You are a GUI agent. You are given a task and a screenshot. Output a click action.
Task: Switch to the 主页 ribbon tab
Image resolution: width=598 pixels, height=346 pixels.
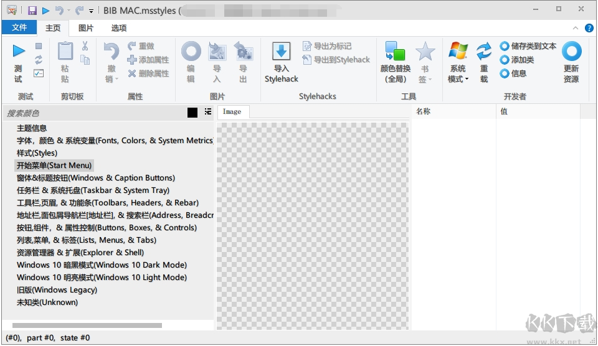[53, 28]
